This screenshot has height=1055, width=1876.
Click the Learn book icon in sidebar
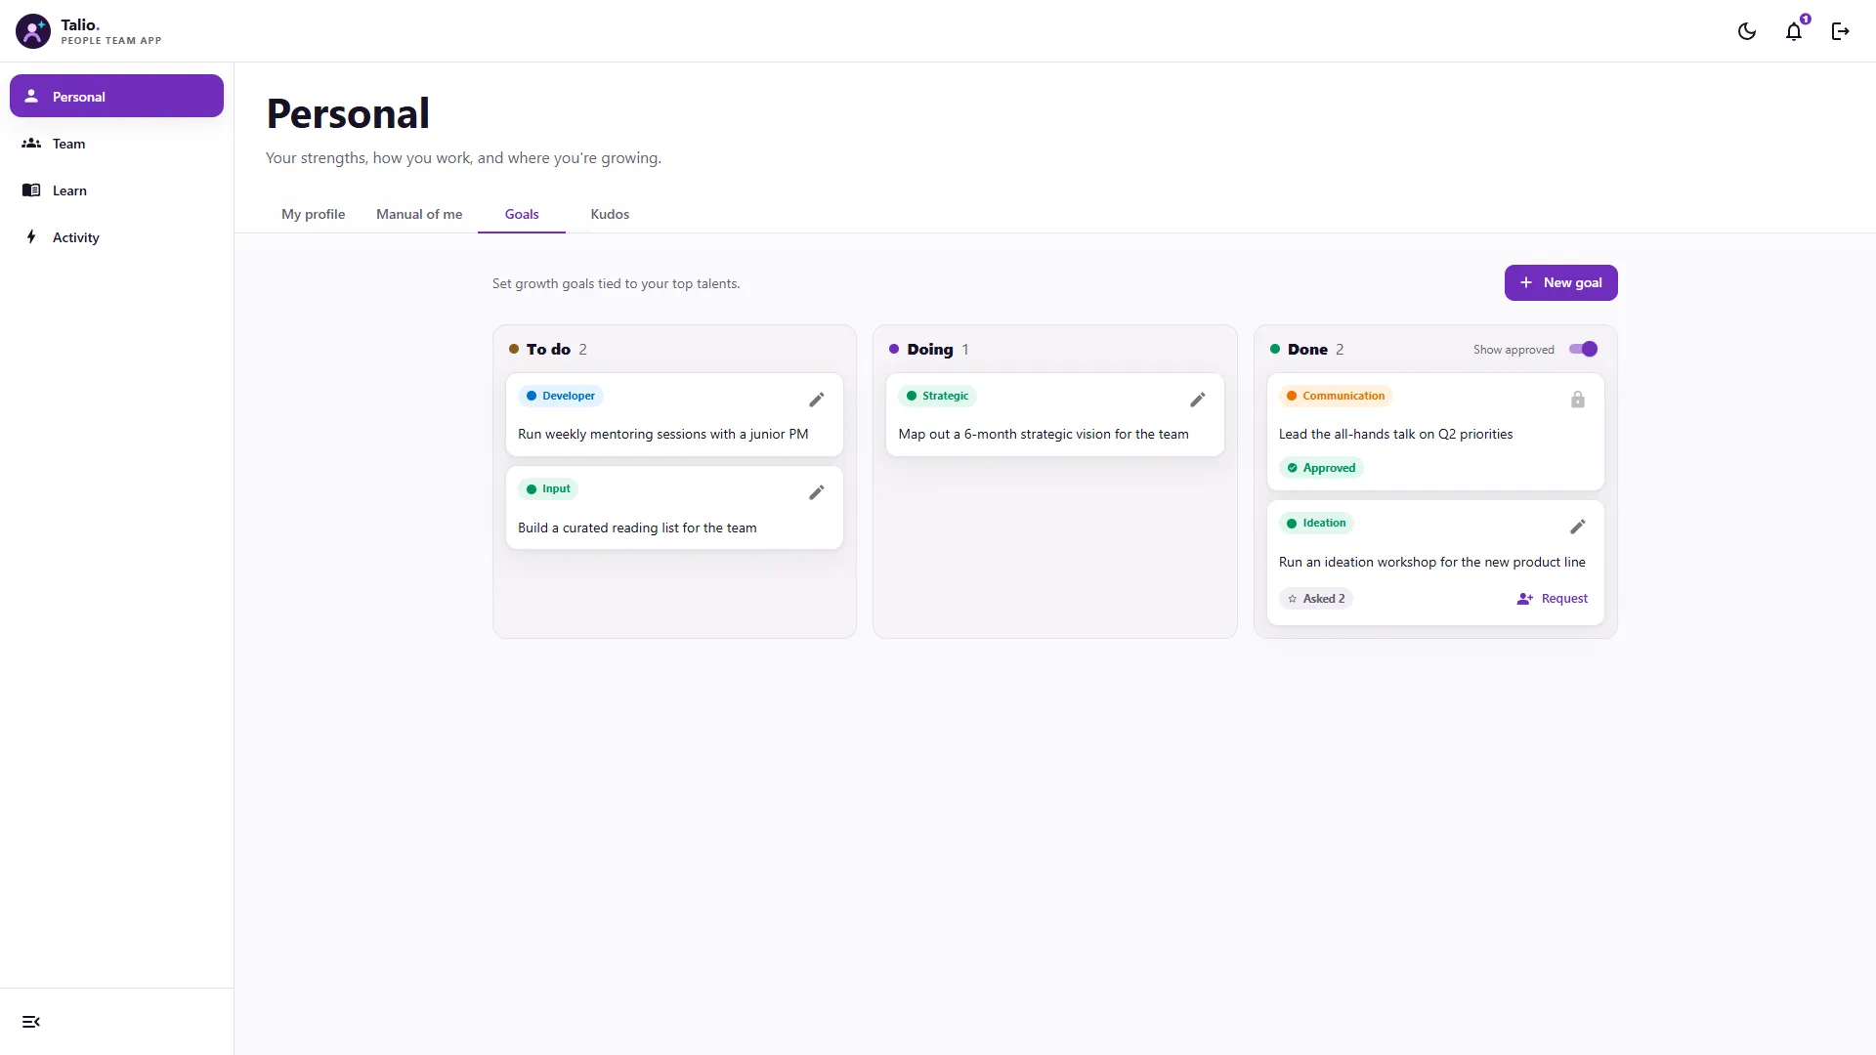tap(31, 190)
